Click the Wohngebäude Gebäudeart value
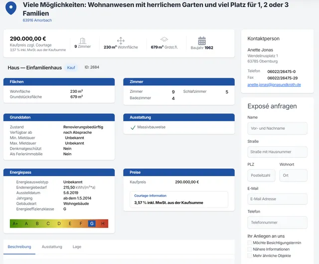This screenshot has height=264, width=319. (76, 204)
